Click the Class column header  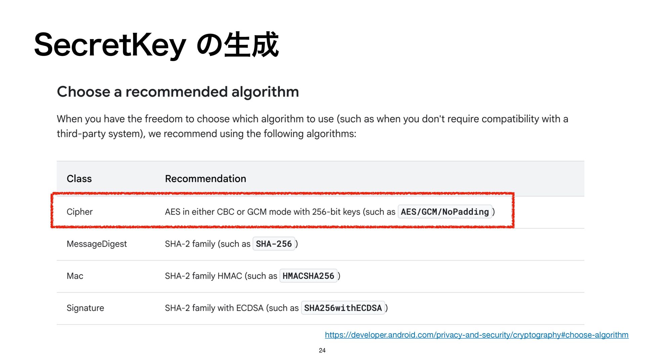(x=79, y=179)
